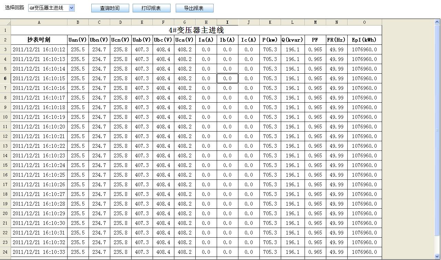Screen dimensions: 441x260
Task: Select row header 1
Action: 6,30
